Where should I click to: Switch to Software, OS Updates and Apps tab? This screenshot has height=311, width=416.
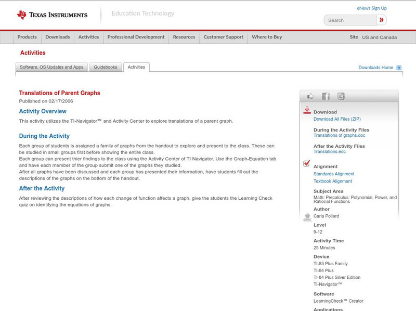51,67
